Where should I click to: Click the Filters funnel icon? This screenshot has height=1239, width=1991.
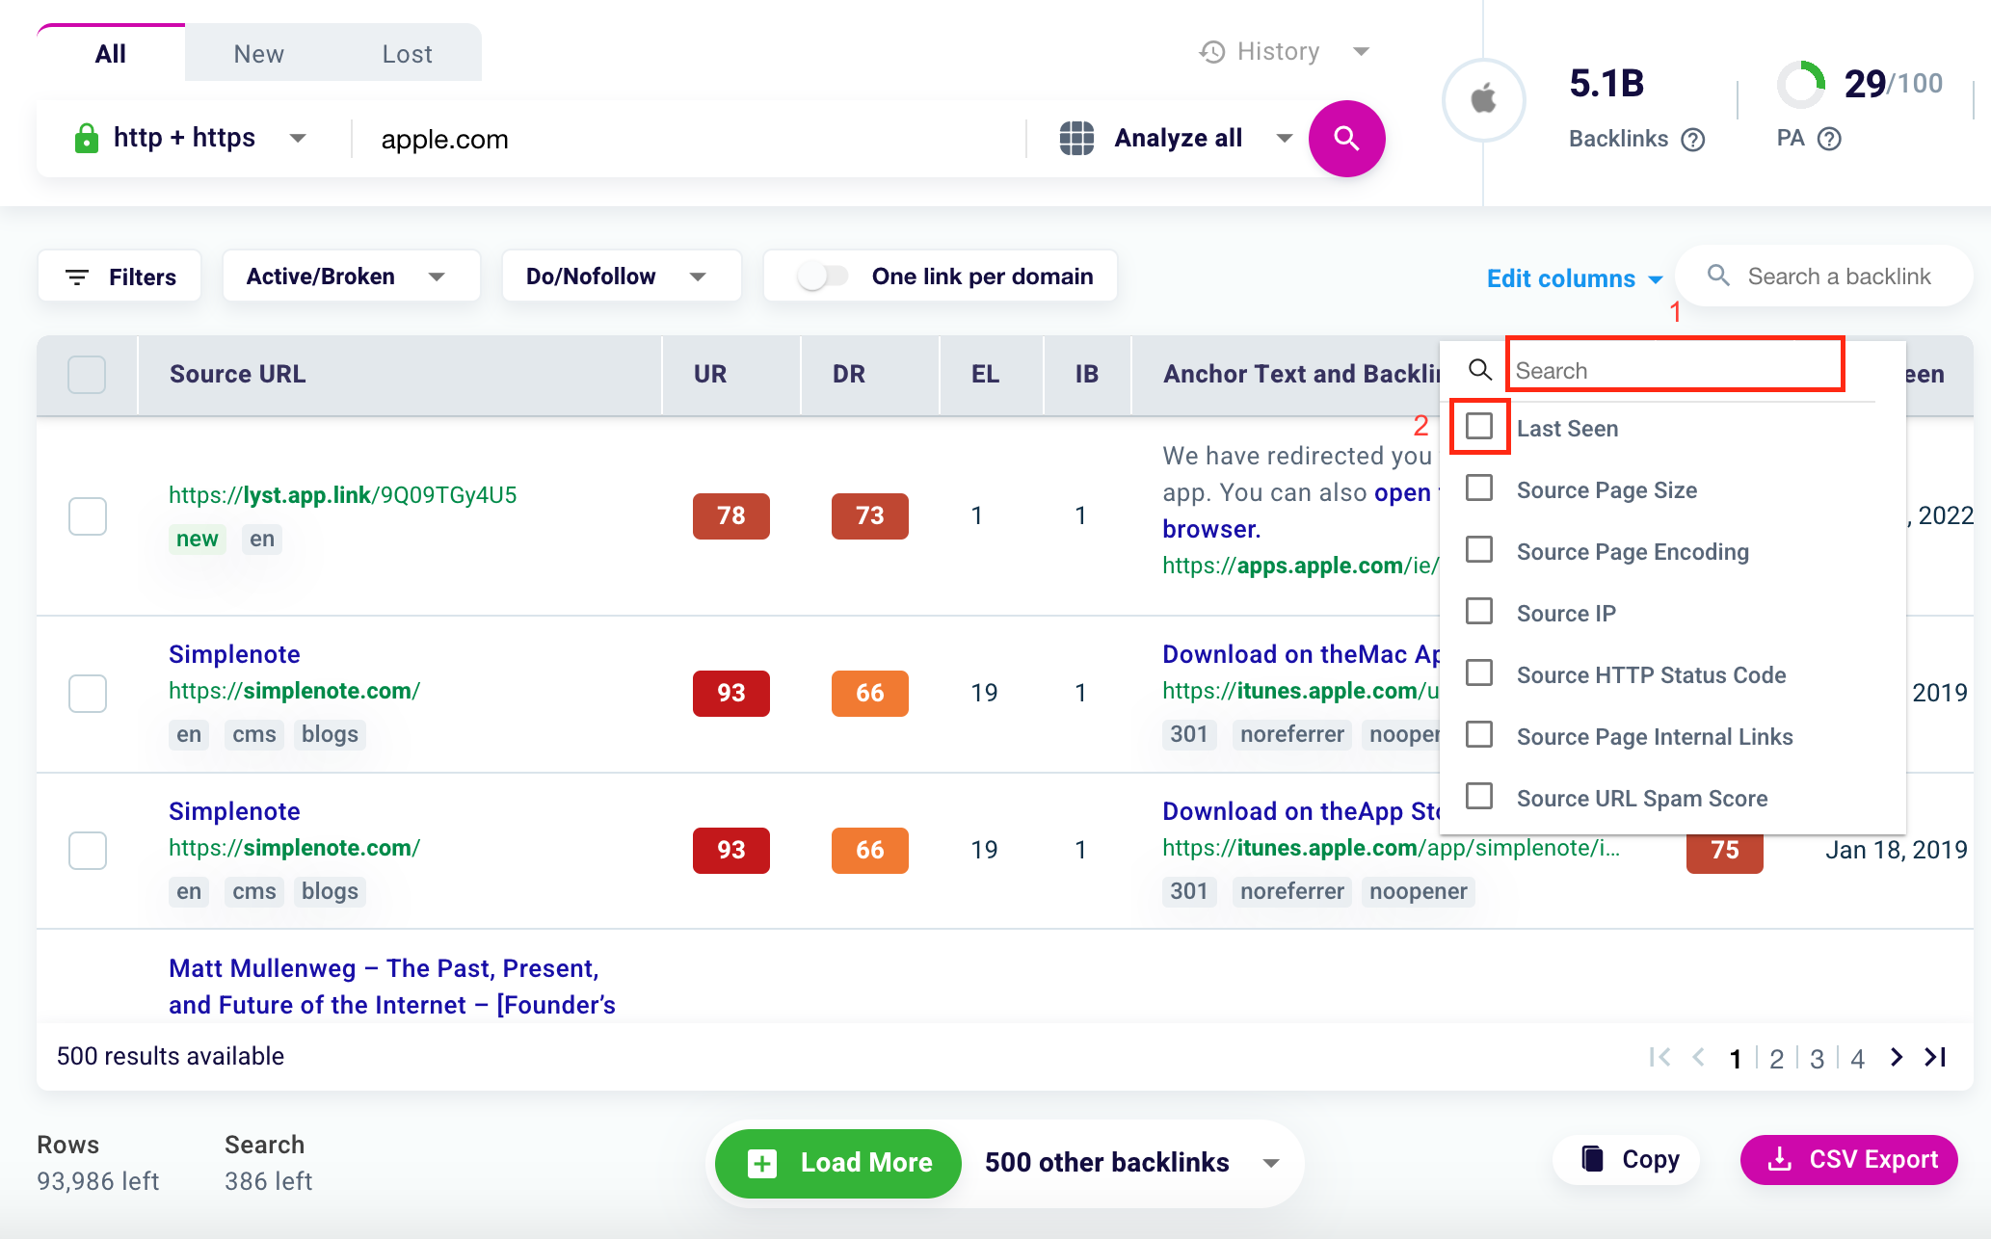tap(77, 277)
